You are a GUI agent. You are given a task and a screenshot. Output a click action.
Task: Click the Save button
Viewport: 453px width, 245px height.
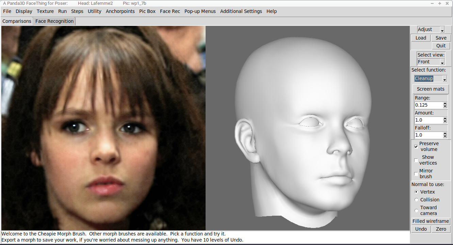pos(441,38)
